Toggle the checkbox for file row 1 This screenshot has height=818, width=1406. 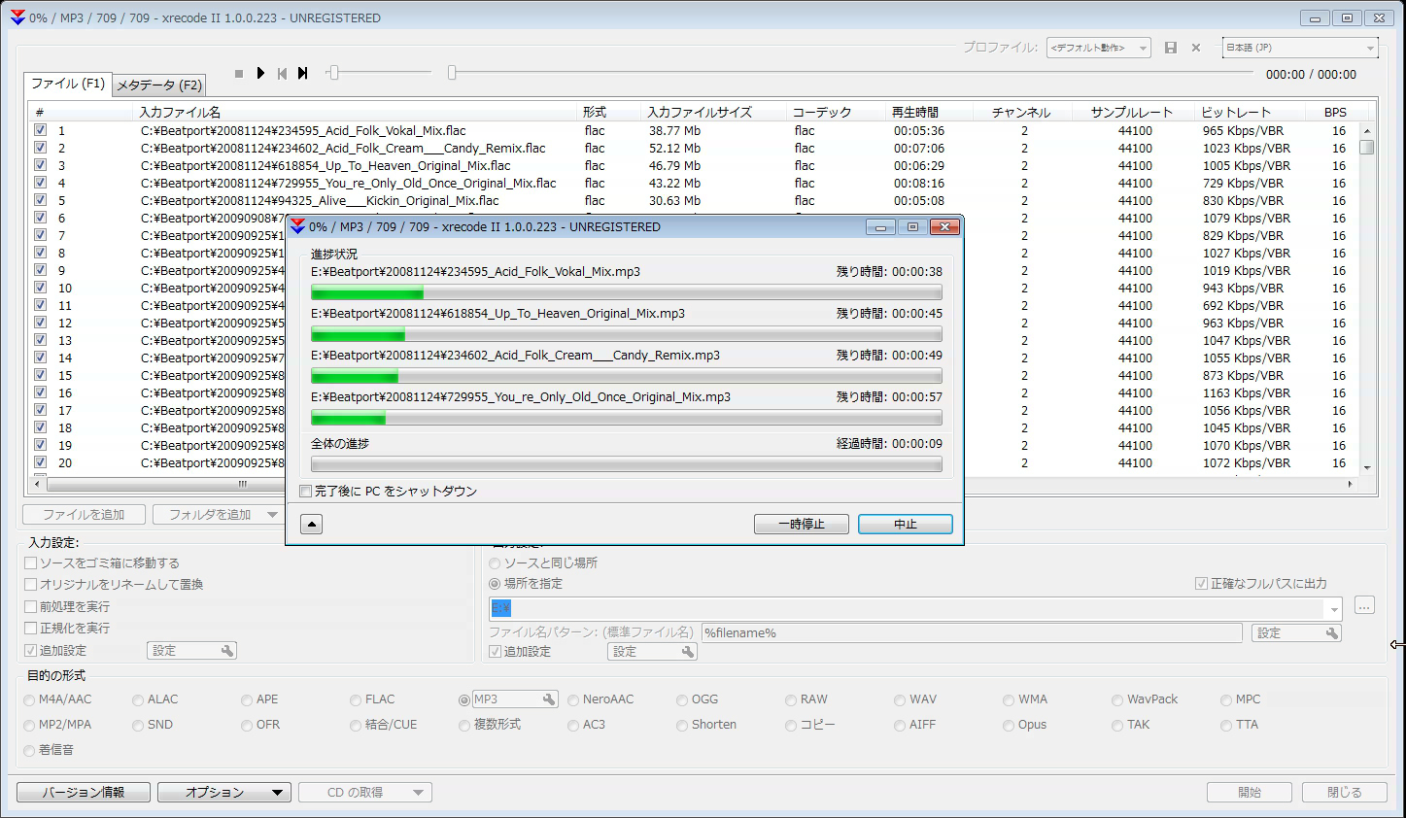click(40, 130)
